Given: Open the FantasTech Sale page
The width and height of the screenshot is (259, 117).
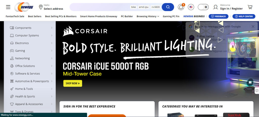Looking at the screenshot, I should (15, 16).
